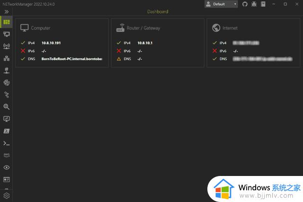Viewport: 303px width, 202px height.
Task: Click the bug report icon in title bar
Action: click(254, 4)
